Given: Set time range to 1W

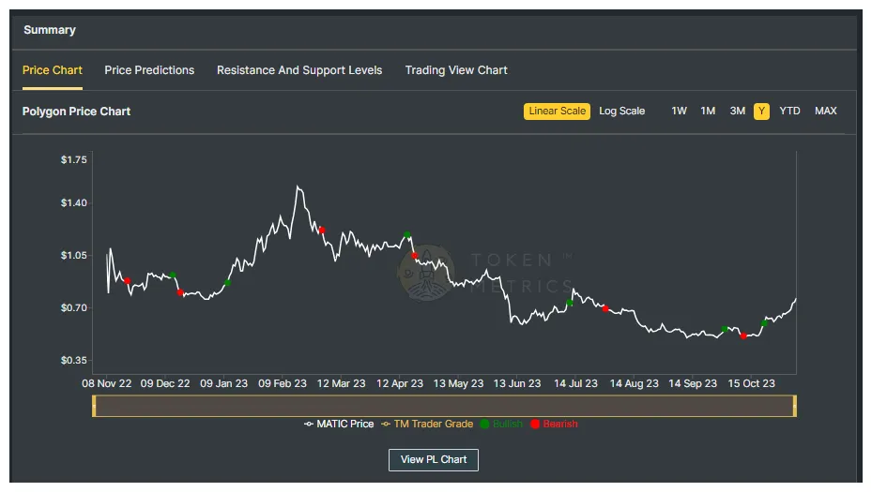Looking at the screenshot, I should pyautogui.click(x=679, y=112).
